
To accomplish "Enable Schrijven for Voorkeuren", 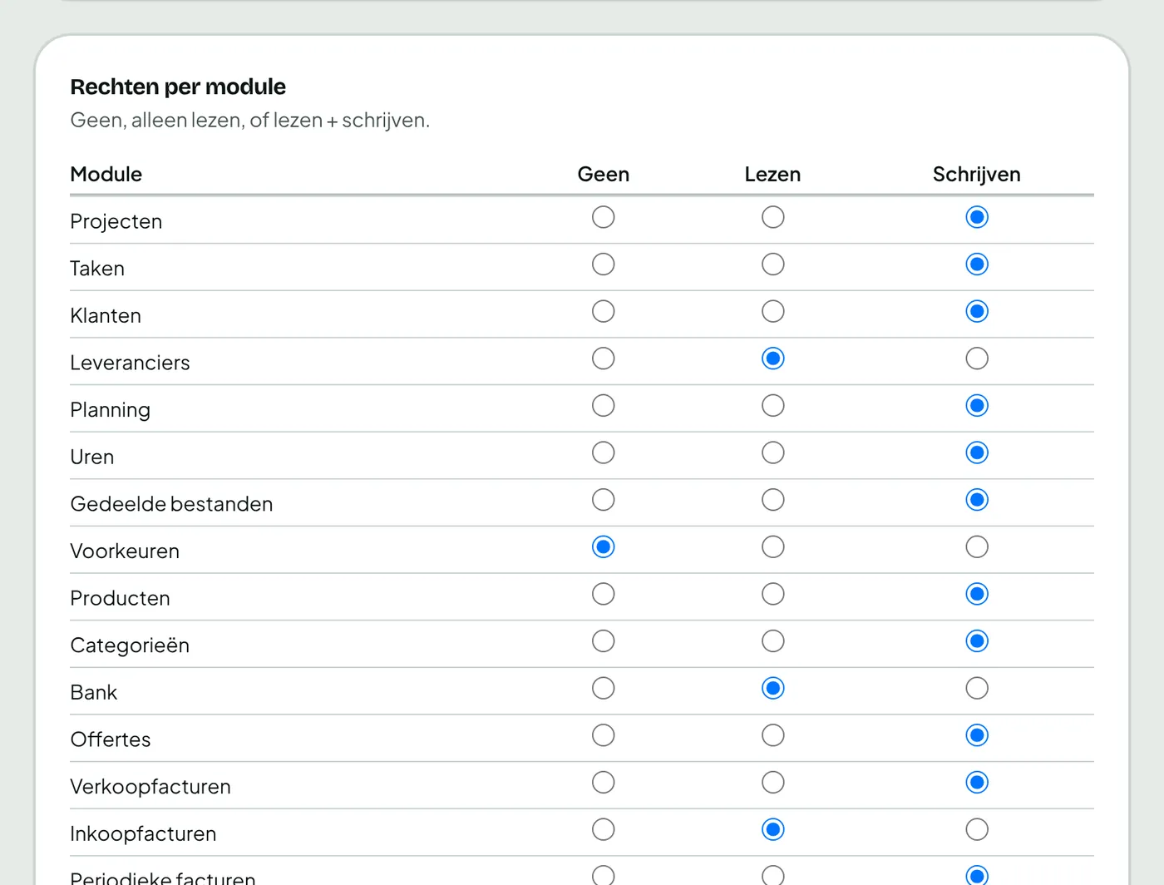I will point(977,547).
